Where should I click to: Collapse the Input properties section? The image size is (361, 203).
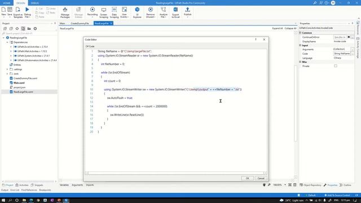(300, 45)
